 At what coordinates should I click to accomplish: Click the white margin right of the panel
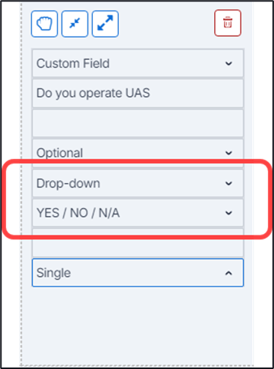coord(263,184)
